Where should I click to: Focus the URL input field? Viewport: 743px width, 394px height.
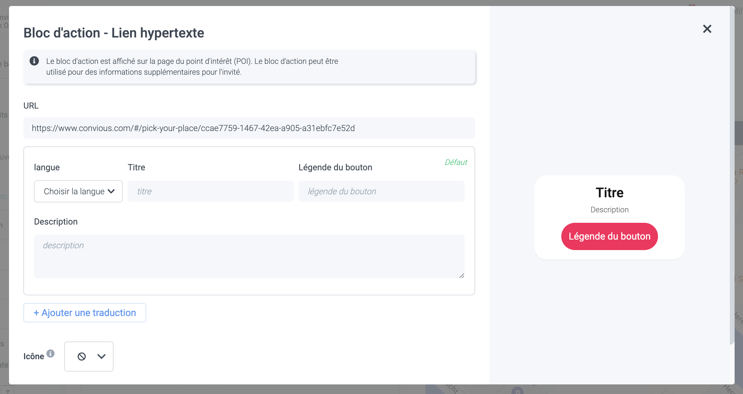click(249, 128)
